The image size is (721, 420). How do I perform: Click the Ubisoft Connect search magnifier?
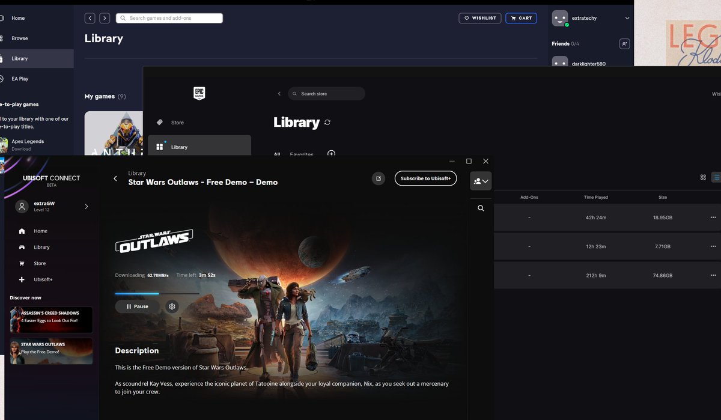pyautogui.click(x=481, y=208)
